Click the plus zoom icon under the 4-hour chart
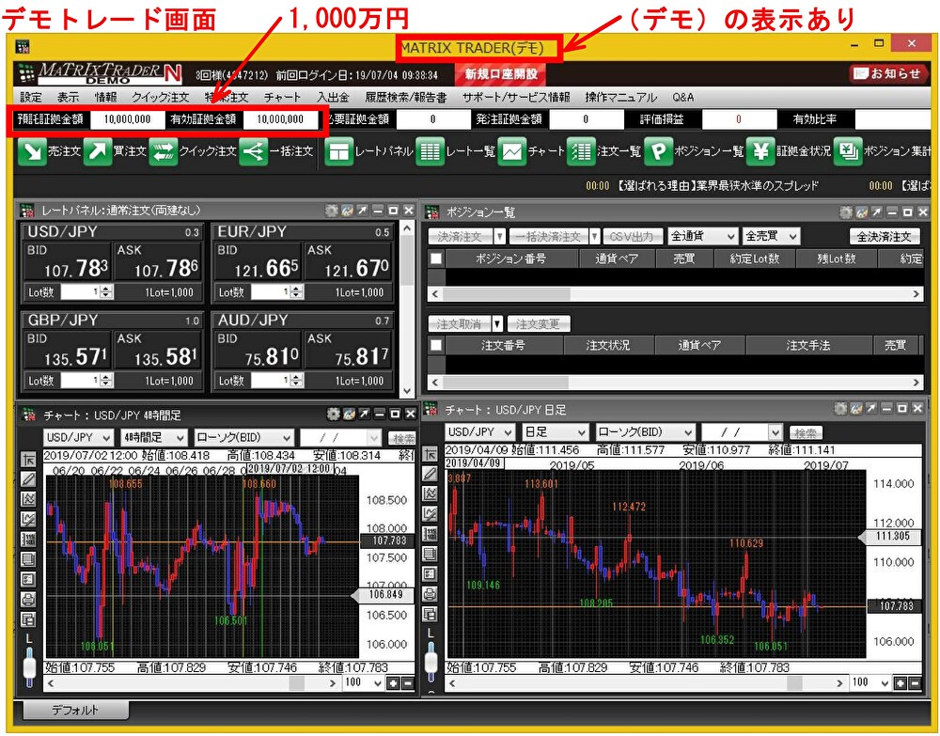 click(x=393, y=683)
